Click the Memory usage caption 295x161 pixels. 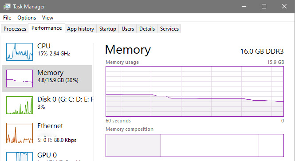pos(122,62)
